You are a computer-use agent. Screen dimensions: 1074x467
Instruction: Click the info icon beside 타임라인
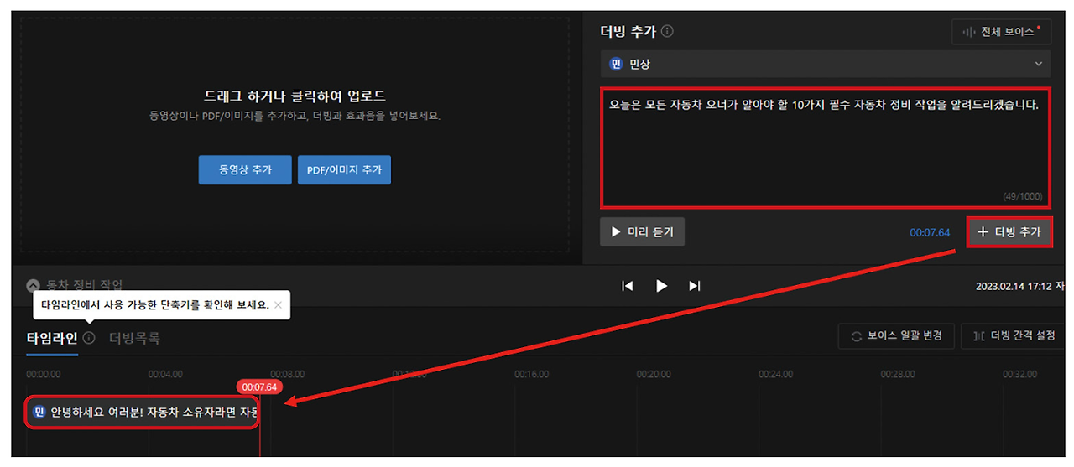(89, 338)
